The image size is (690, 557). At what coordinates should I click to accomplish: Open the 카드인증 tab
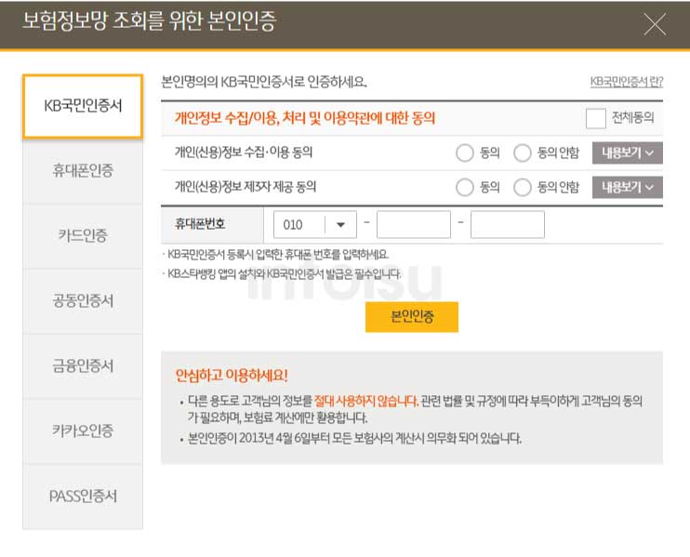(83, 235)
